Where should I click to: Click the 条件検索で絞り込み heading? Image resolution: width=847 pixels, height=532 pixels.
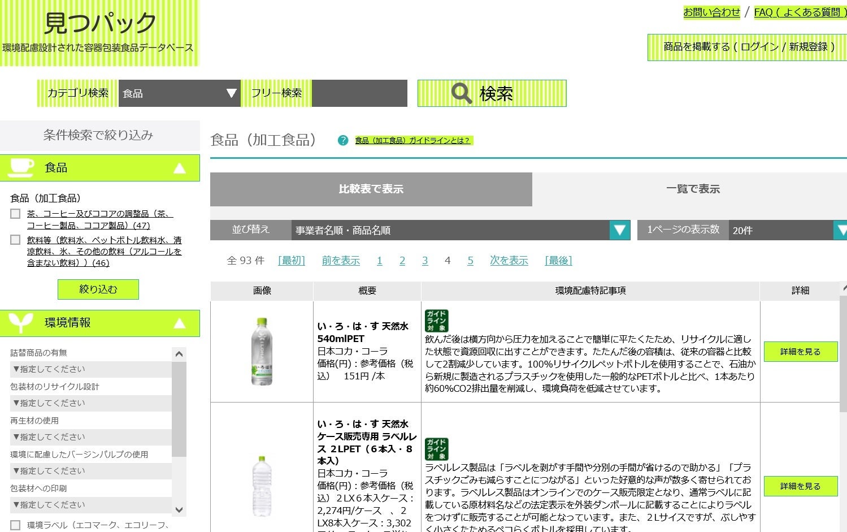click(98, 135)
